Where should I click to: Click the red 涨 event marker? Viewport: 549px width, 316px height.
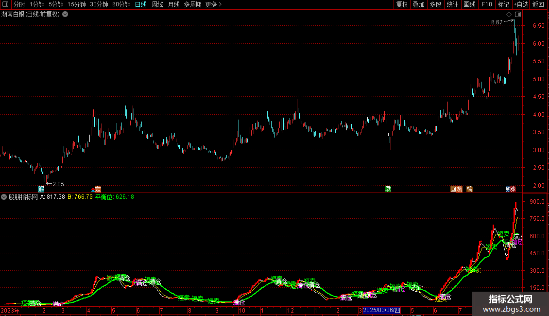pos(513,189)
